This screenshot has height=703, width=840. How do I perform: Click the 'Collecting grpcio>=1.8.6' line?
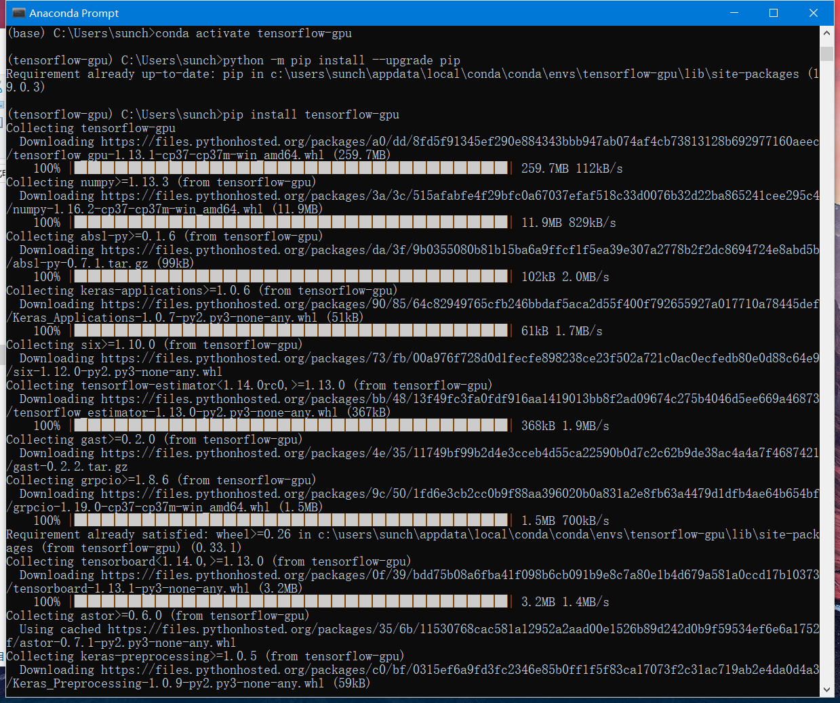pyautogui.click(x=161, y=480)
